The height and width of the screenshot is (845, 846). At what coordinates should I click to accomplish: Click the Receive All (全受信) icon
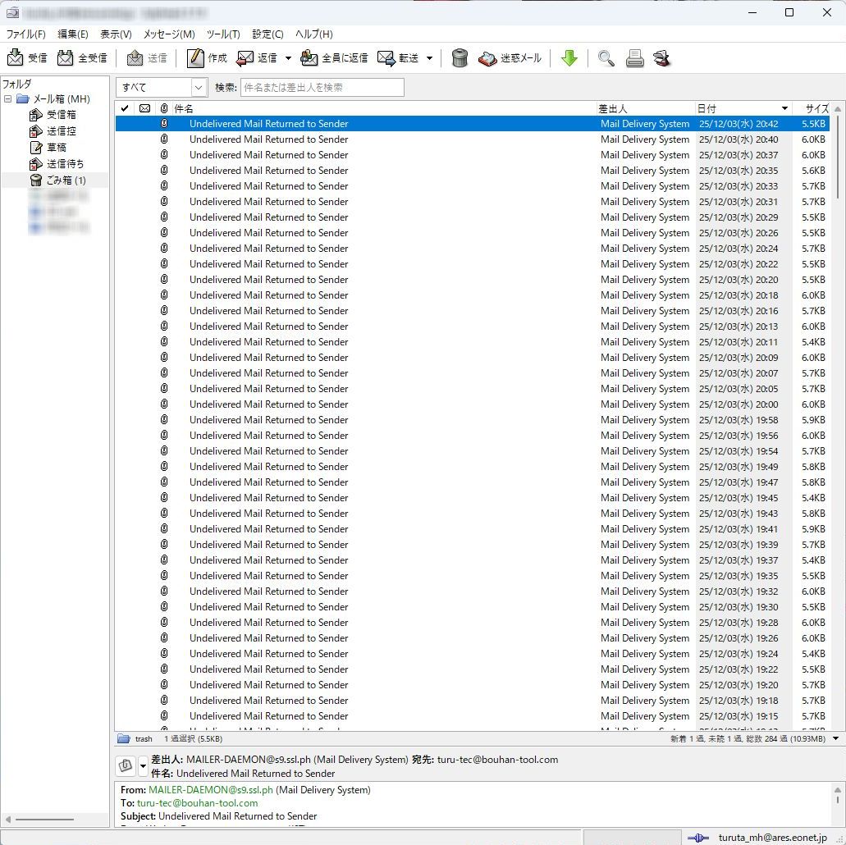[66, 58]
